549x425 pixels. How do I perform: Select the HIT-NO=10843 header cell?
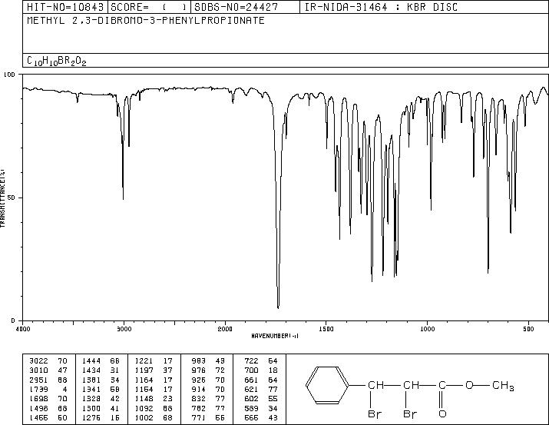(x=65, y=7)
